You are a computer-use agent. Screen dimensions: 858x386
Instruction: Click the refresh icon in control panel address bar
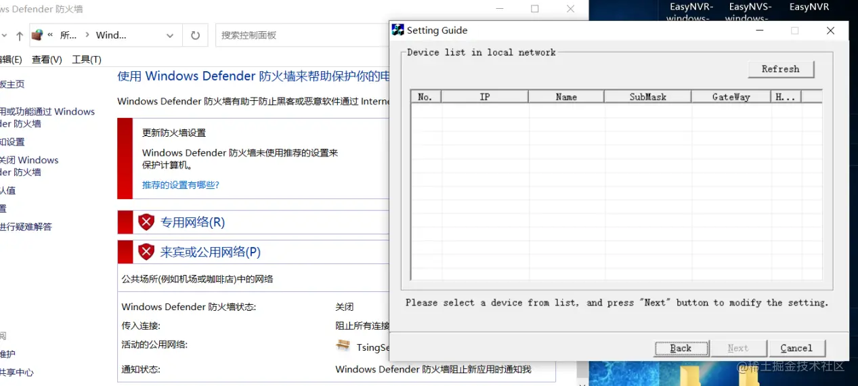tap(195, 35)
